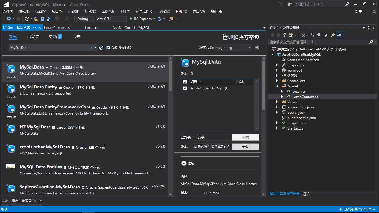Uncheck AspNetCoreUseMySQL project checkbox
The height and width of the screenshot is (213, 379).
point(185,88)
